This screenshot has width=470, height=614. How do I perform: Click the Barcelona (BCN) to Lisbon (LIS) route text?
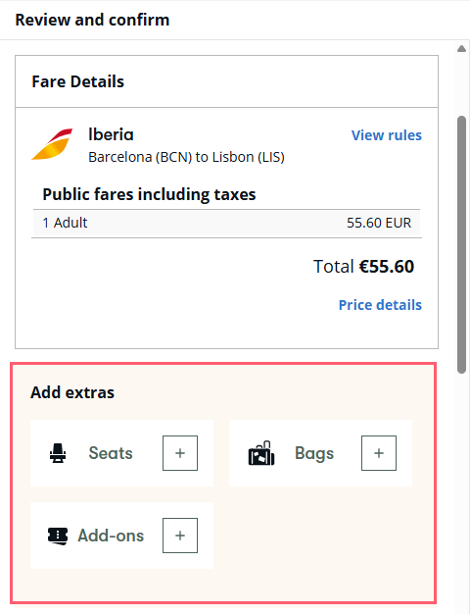point(186,157)
